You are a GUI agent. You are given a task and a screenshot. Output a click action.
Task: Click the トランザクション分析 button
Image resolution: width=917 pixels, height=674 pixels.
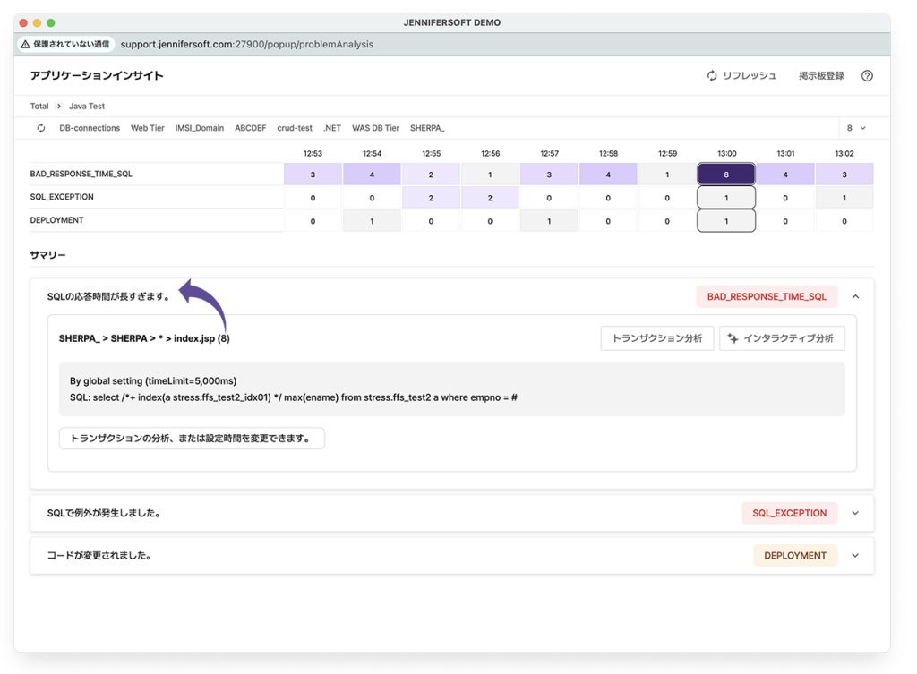click(x=656, y=338)
